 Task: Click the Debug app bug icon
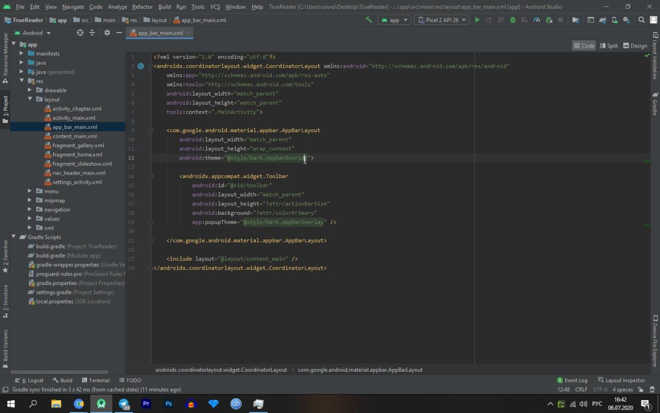(513, 20)
